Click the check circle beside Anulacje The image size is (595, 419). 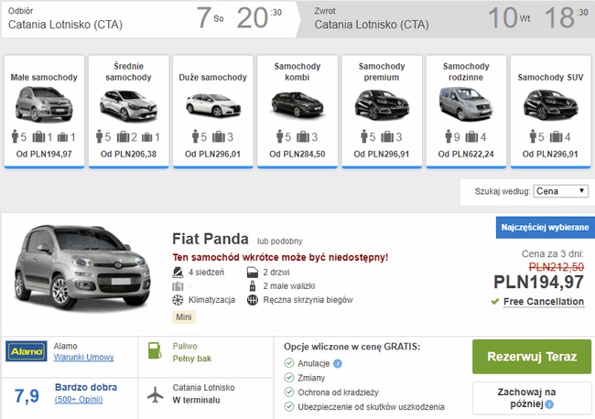point(288,363)
